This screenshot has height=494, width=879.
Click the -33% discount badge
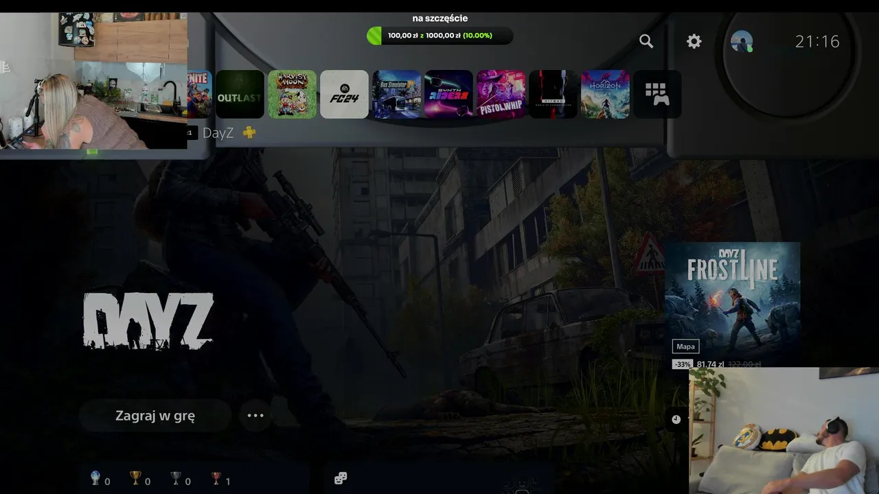click(683, 364)
